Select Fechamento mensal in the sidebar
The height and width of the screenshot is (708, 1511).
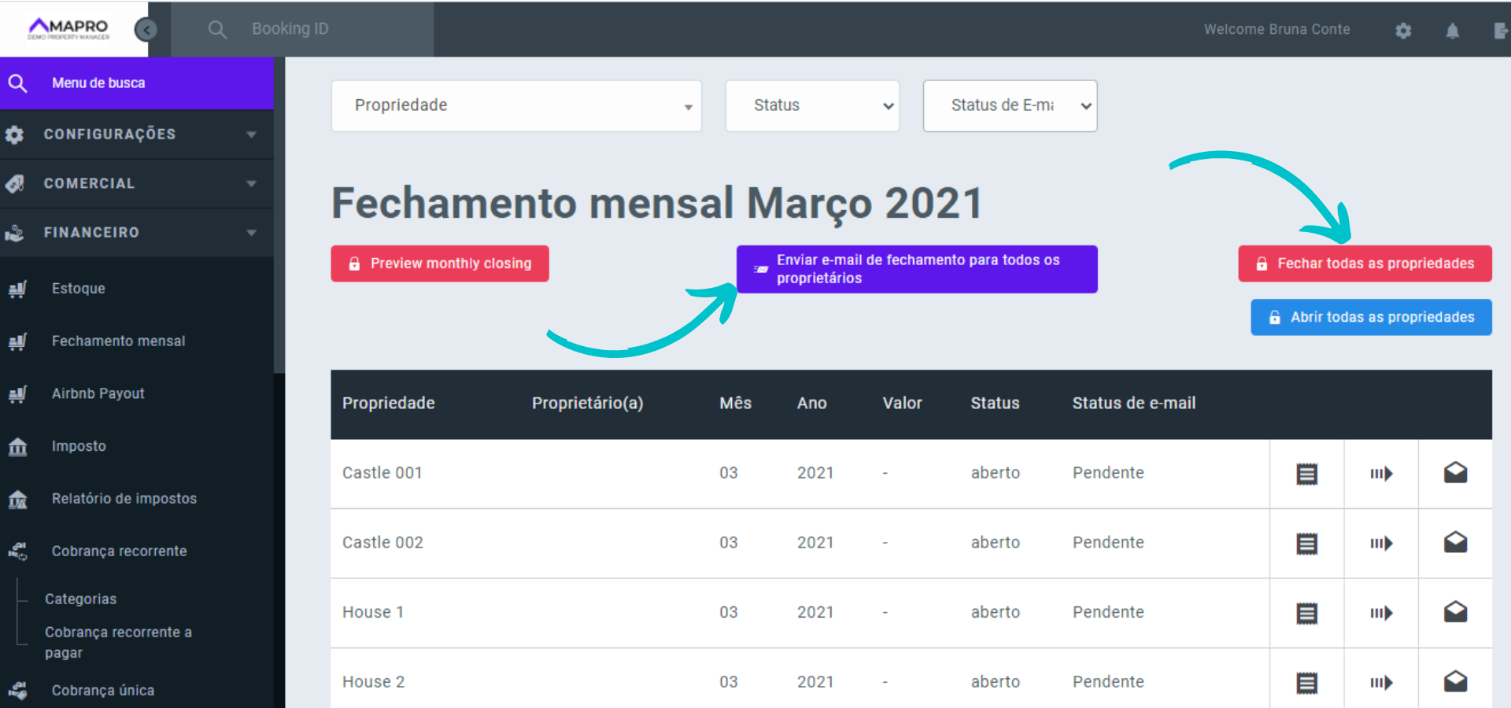(118, 341)
